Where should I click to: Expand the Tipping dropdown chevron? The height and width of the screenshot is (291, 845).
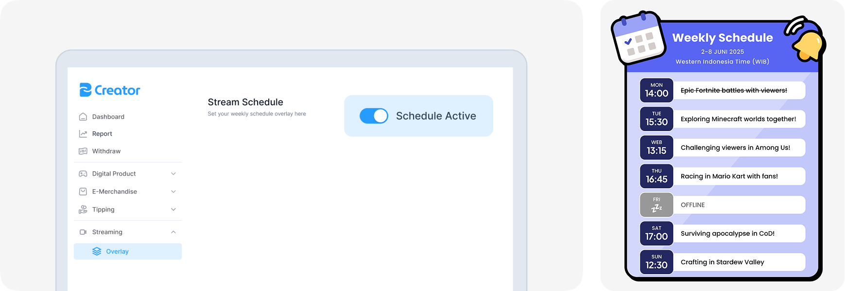(173, 210)
